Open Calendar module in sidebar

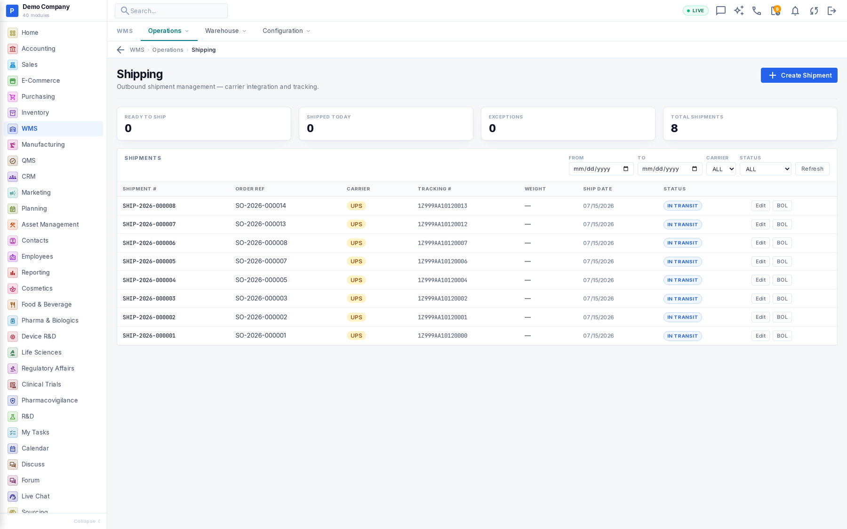tap(53, 449)
